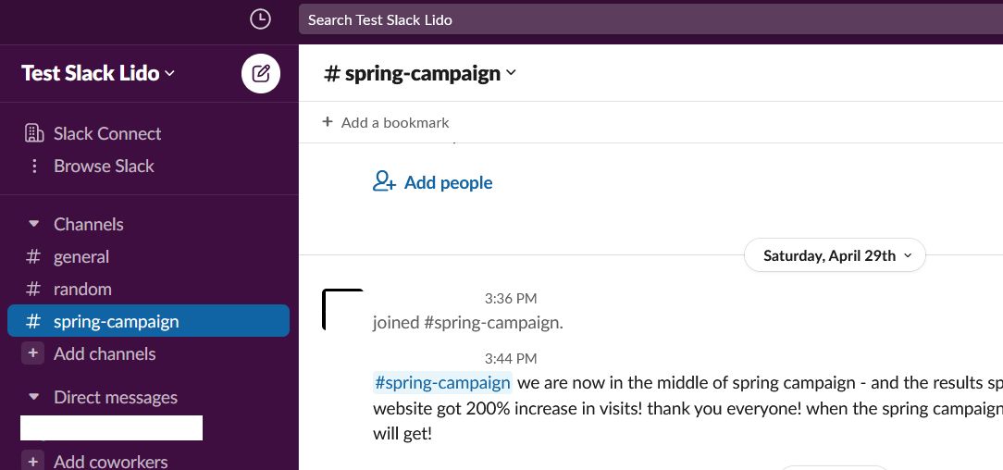Open the Test Slack Lido workspace menu
The width and height of the screenshot is (1003, 470).
[x=98, y=73]
